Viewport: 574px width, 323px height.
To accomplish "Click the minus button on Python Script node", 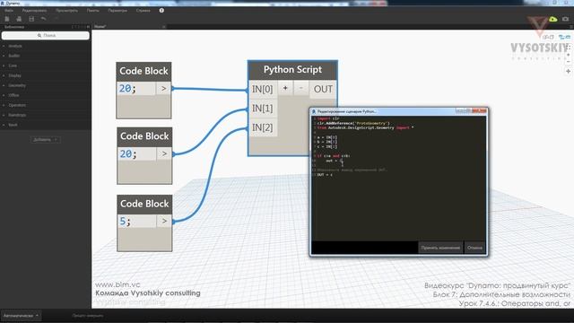I will pyautogui.click(x=301, y=88).
